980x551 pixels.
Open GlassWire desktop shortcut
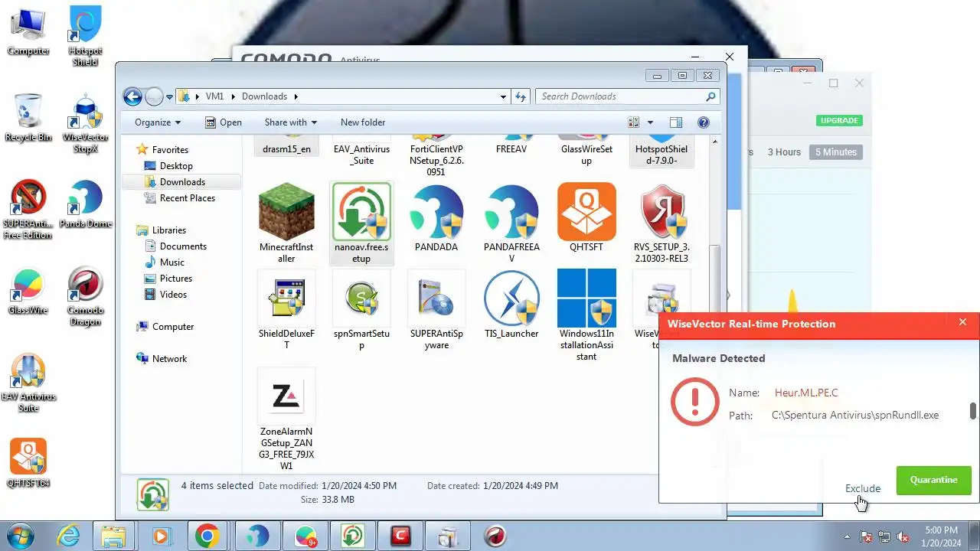[x=28, y=291]
